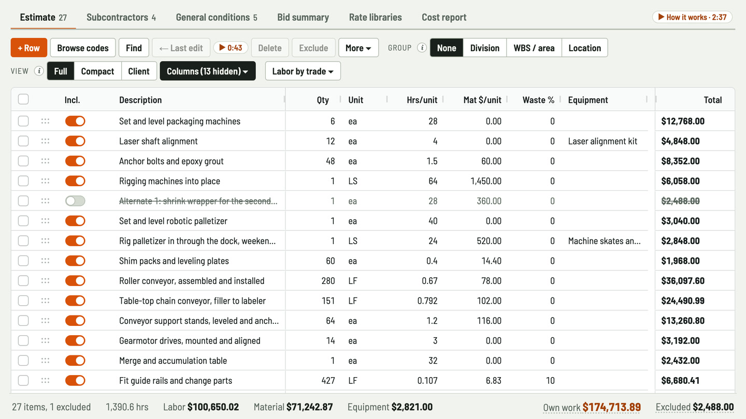The width and height of the screenshot is (746, 419).
Task: Click the info icon next to GROUP
Action: 422,48
